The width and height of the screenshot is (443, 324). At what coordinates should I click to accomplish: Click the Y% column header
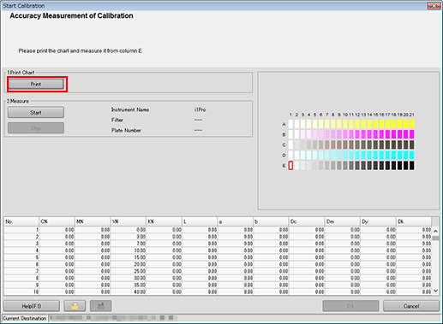[129, 221]
